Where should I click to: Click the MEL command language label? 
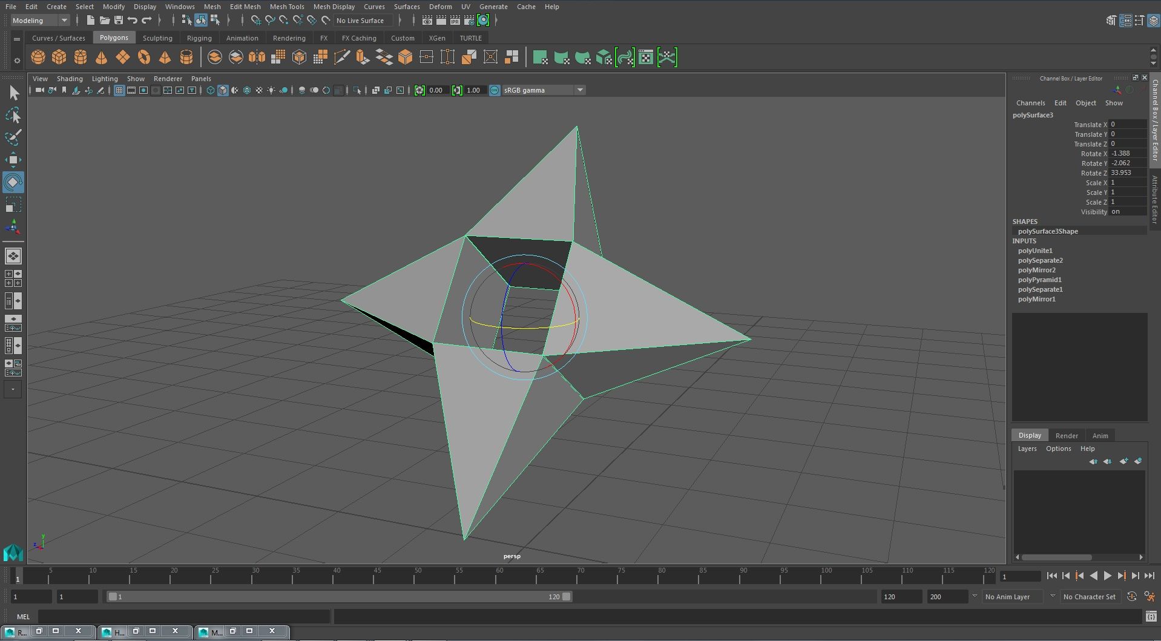coord(23,617)
